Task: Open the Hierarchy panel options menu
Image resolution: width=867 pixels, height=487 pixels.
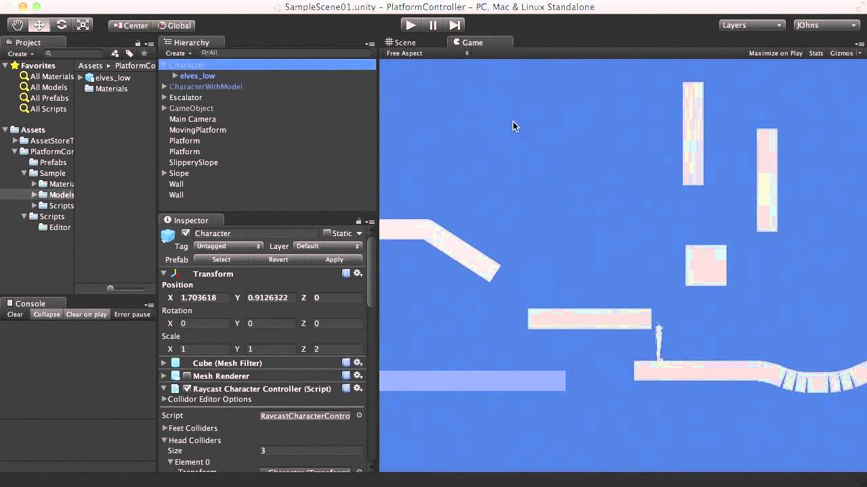Action: pos(370,43)
